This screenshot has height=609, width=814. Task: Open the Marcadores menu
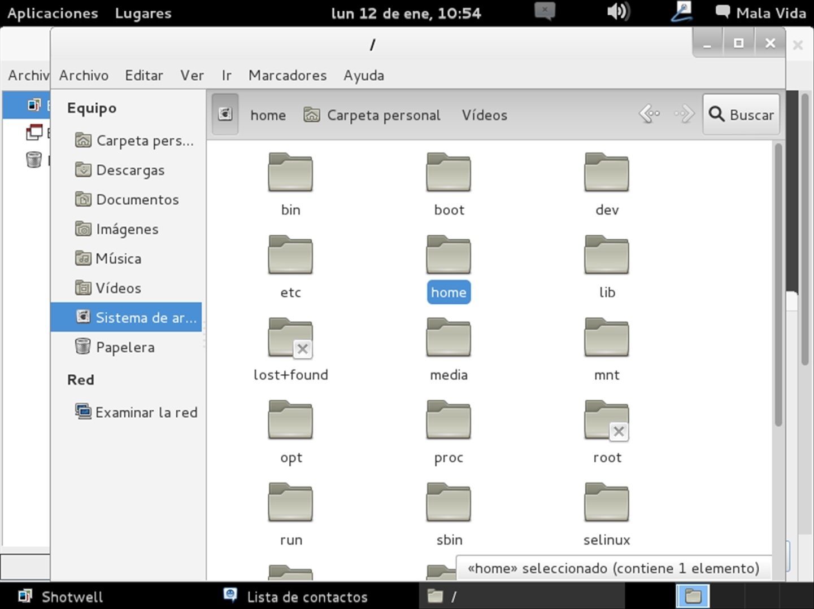288,75
